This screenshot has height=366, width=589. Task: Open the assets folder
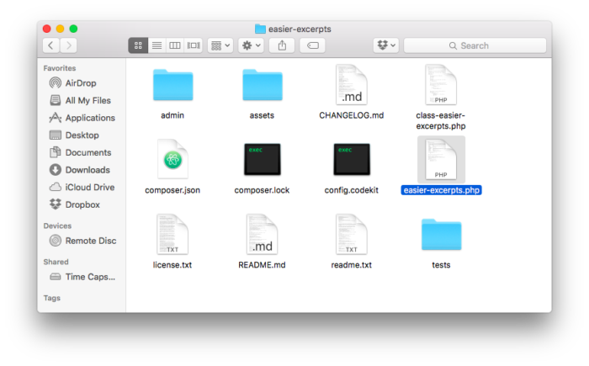(x=263, y=85)
